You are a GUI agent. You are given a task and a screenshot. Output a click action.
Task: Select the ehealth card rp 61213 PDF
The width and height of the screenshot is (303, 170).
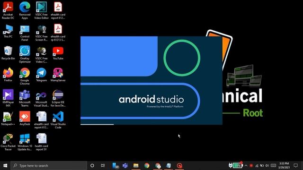tap(58, 33)
